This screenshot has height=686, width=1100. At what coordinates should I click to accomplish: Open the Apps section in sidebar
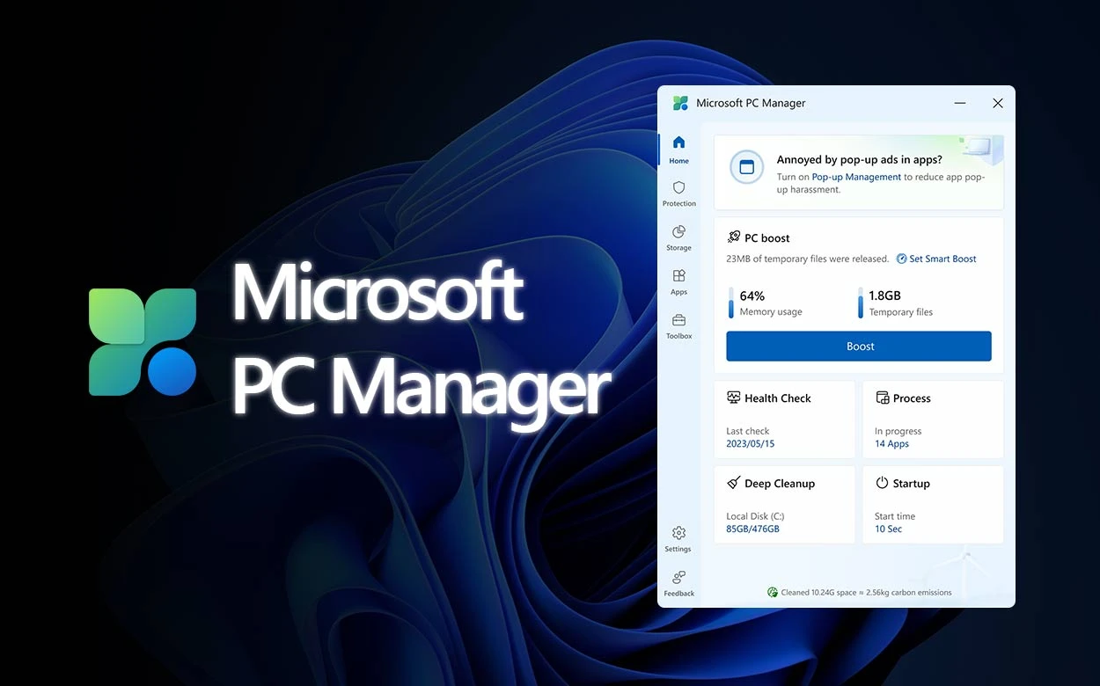coord(678,282)
